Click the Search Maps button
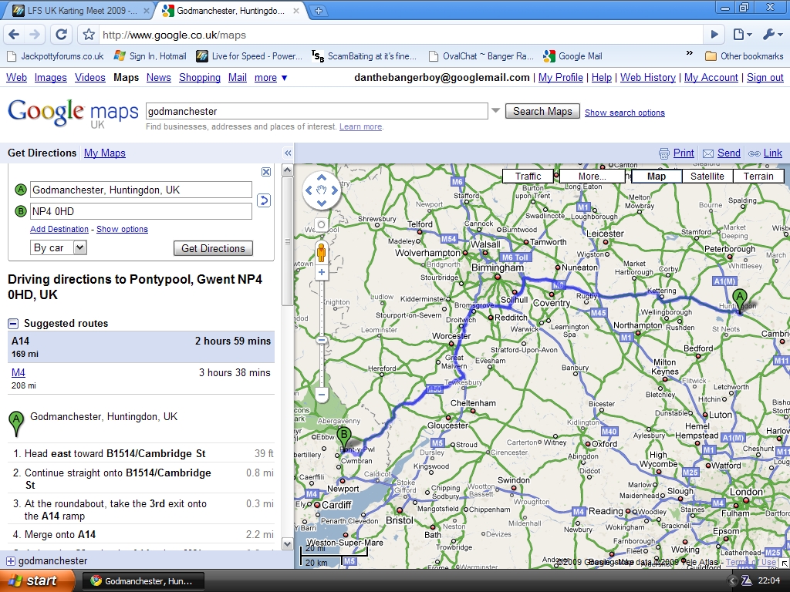790x592 pixels. pos(542,111)
